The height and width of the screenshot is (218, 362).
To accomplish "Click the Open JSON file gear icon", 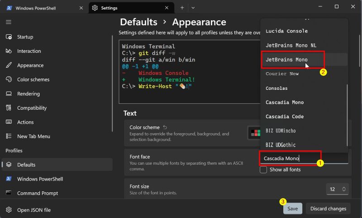I will tap(9, 209).
